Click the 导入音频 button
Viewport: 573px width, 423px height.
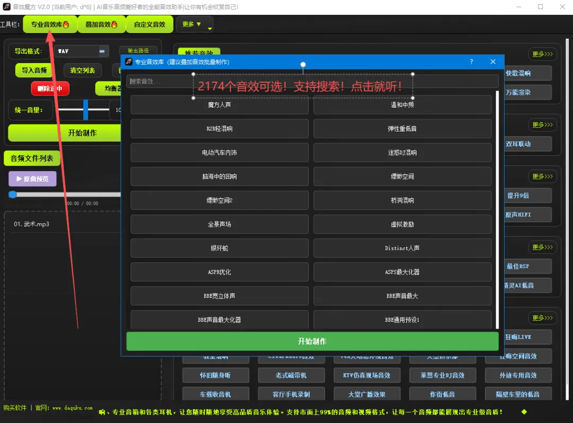[34, 70]
